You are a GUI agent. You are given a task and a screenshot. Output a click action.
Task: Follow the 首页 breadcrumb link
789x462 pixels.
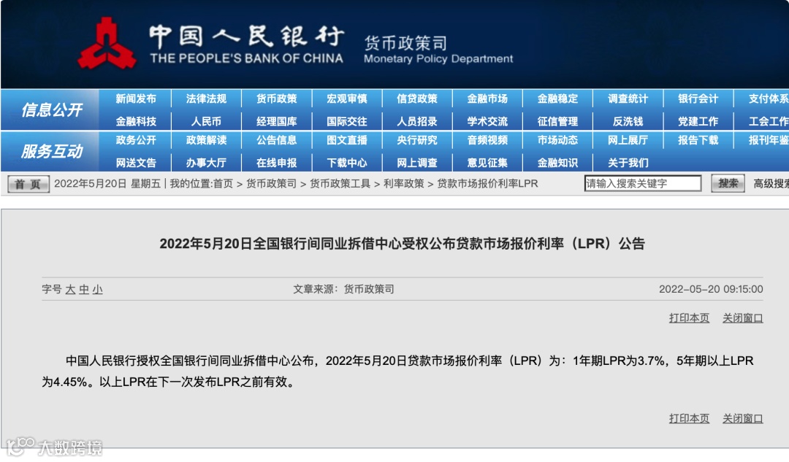[x=223, y=183]
